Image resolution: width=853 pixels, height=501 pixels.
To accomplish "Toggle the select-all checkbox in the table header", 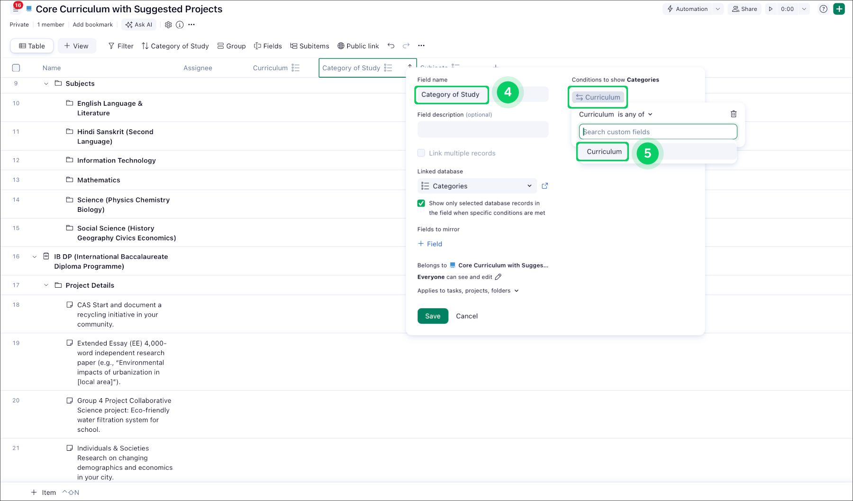I will (16, 68).
